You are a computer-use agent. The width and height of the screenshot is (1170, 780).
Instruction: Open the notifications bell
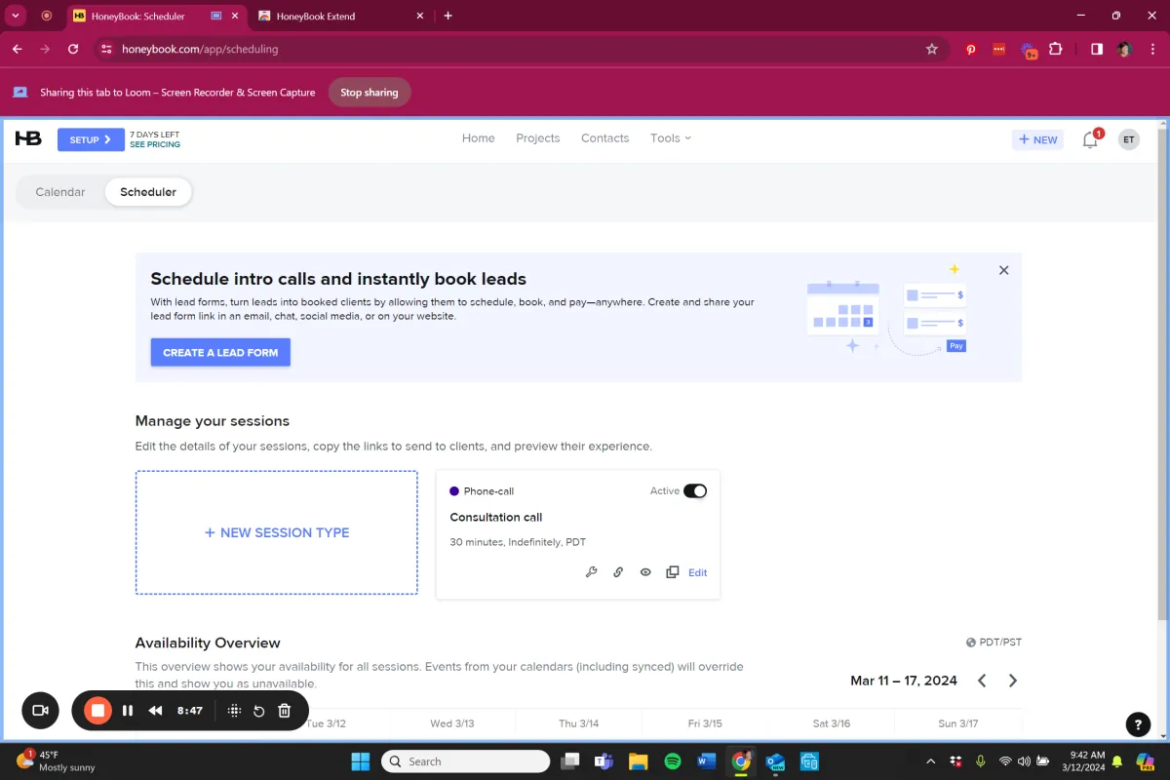coord(1090,139)
